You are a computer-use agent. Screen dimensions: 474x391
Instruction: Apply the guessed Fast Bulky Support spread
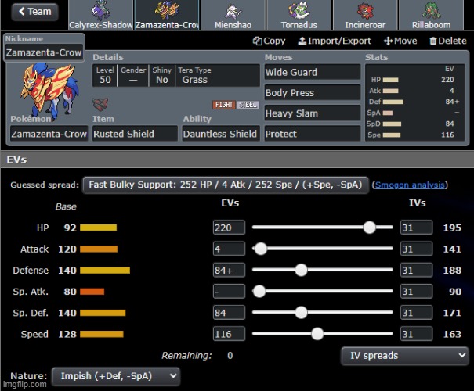click(x=225, y=185)
